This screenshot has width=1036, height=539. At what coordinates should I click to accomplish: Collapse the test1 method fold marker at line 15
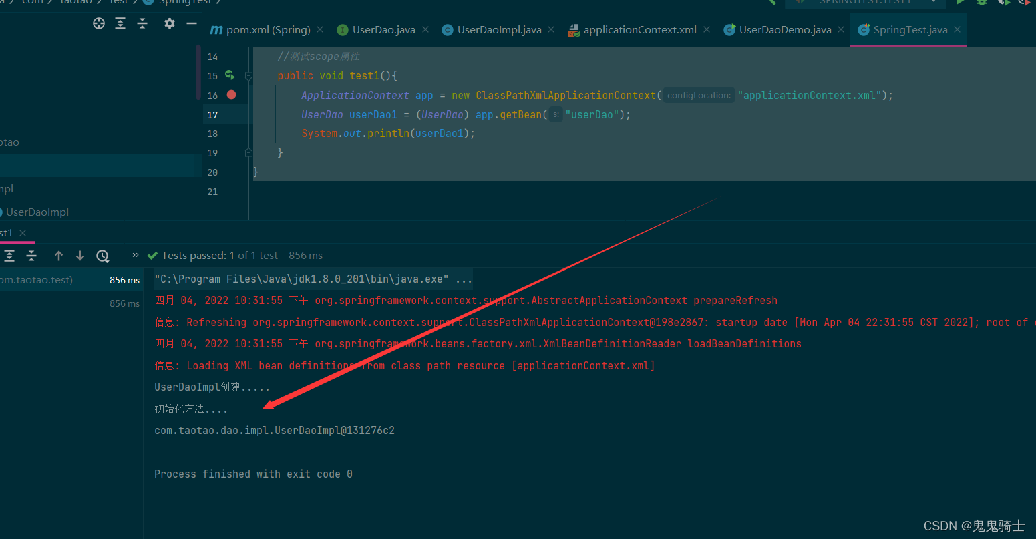point(248,76)
